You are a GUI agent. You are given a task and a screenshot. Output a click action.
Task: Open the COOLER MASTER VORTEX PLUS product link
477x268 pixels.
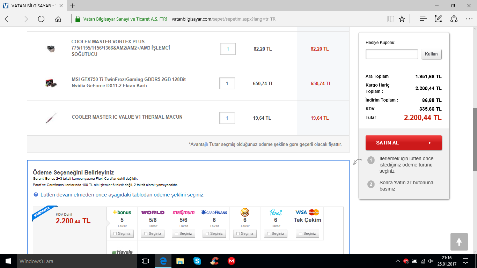coord(120,48)
